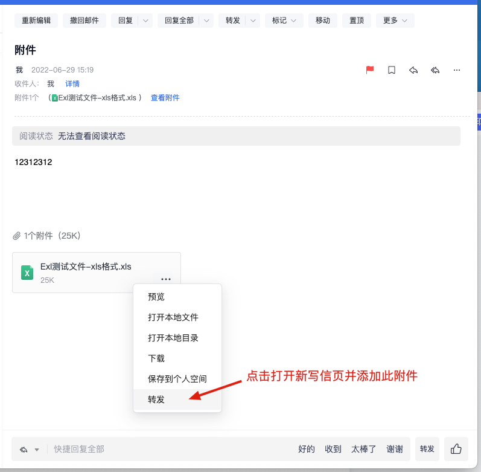
Task: Select 打开本地目录 in the menu
Action: pyautogui.click(x=177, y=338)
